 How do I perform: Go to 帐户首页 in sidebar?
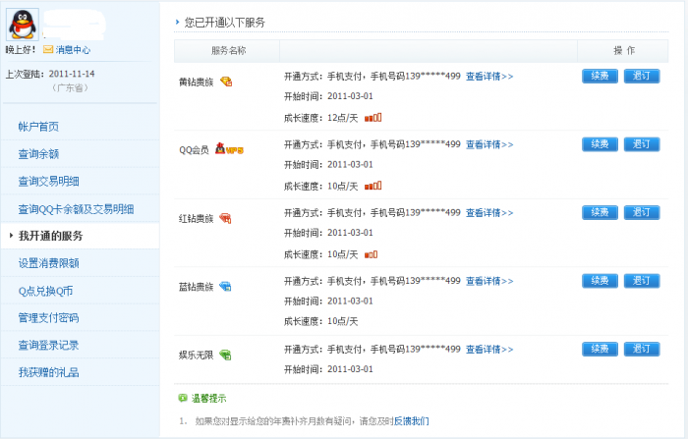click(x=38, y=127)
